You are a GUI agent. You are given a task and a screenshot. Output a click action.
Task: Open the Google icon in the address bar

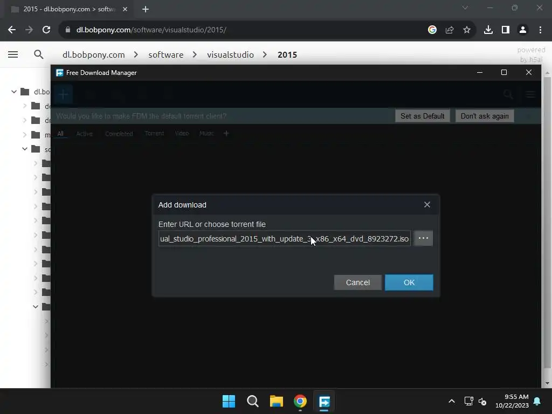432,30
